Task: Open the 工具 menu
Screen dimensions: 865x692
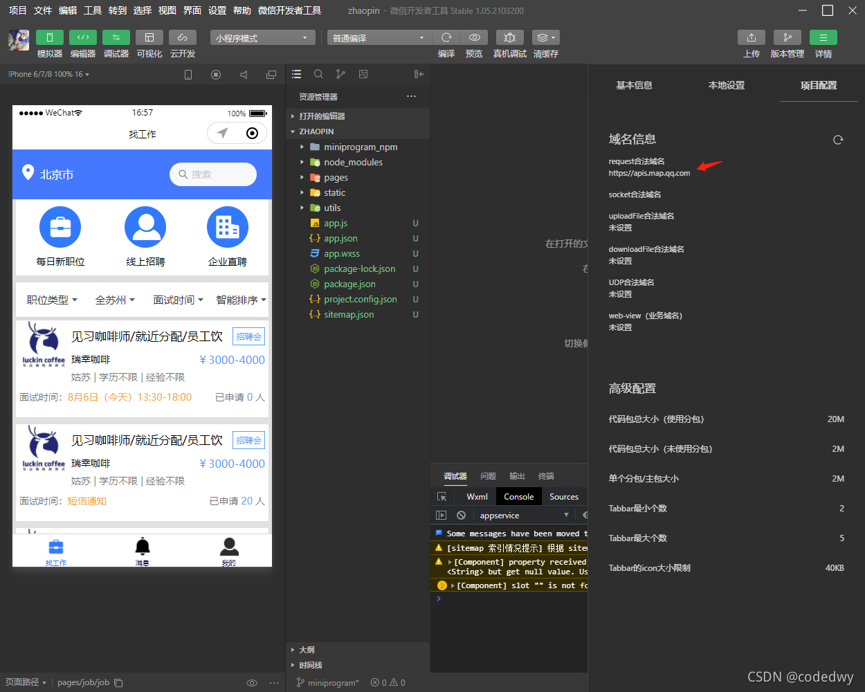Action: pos(93,10)
